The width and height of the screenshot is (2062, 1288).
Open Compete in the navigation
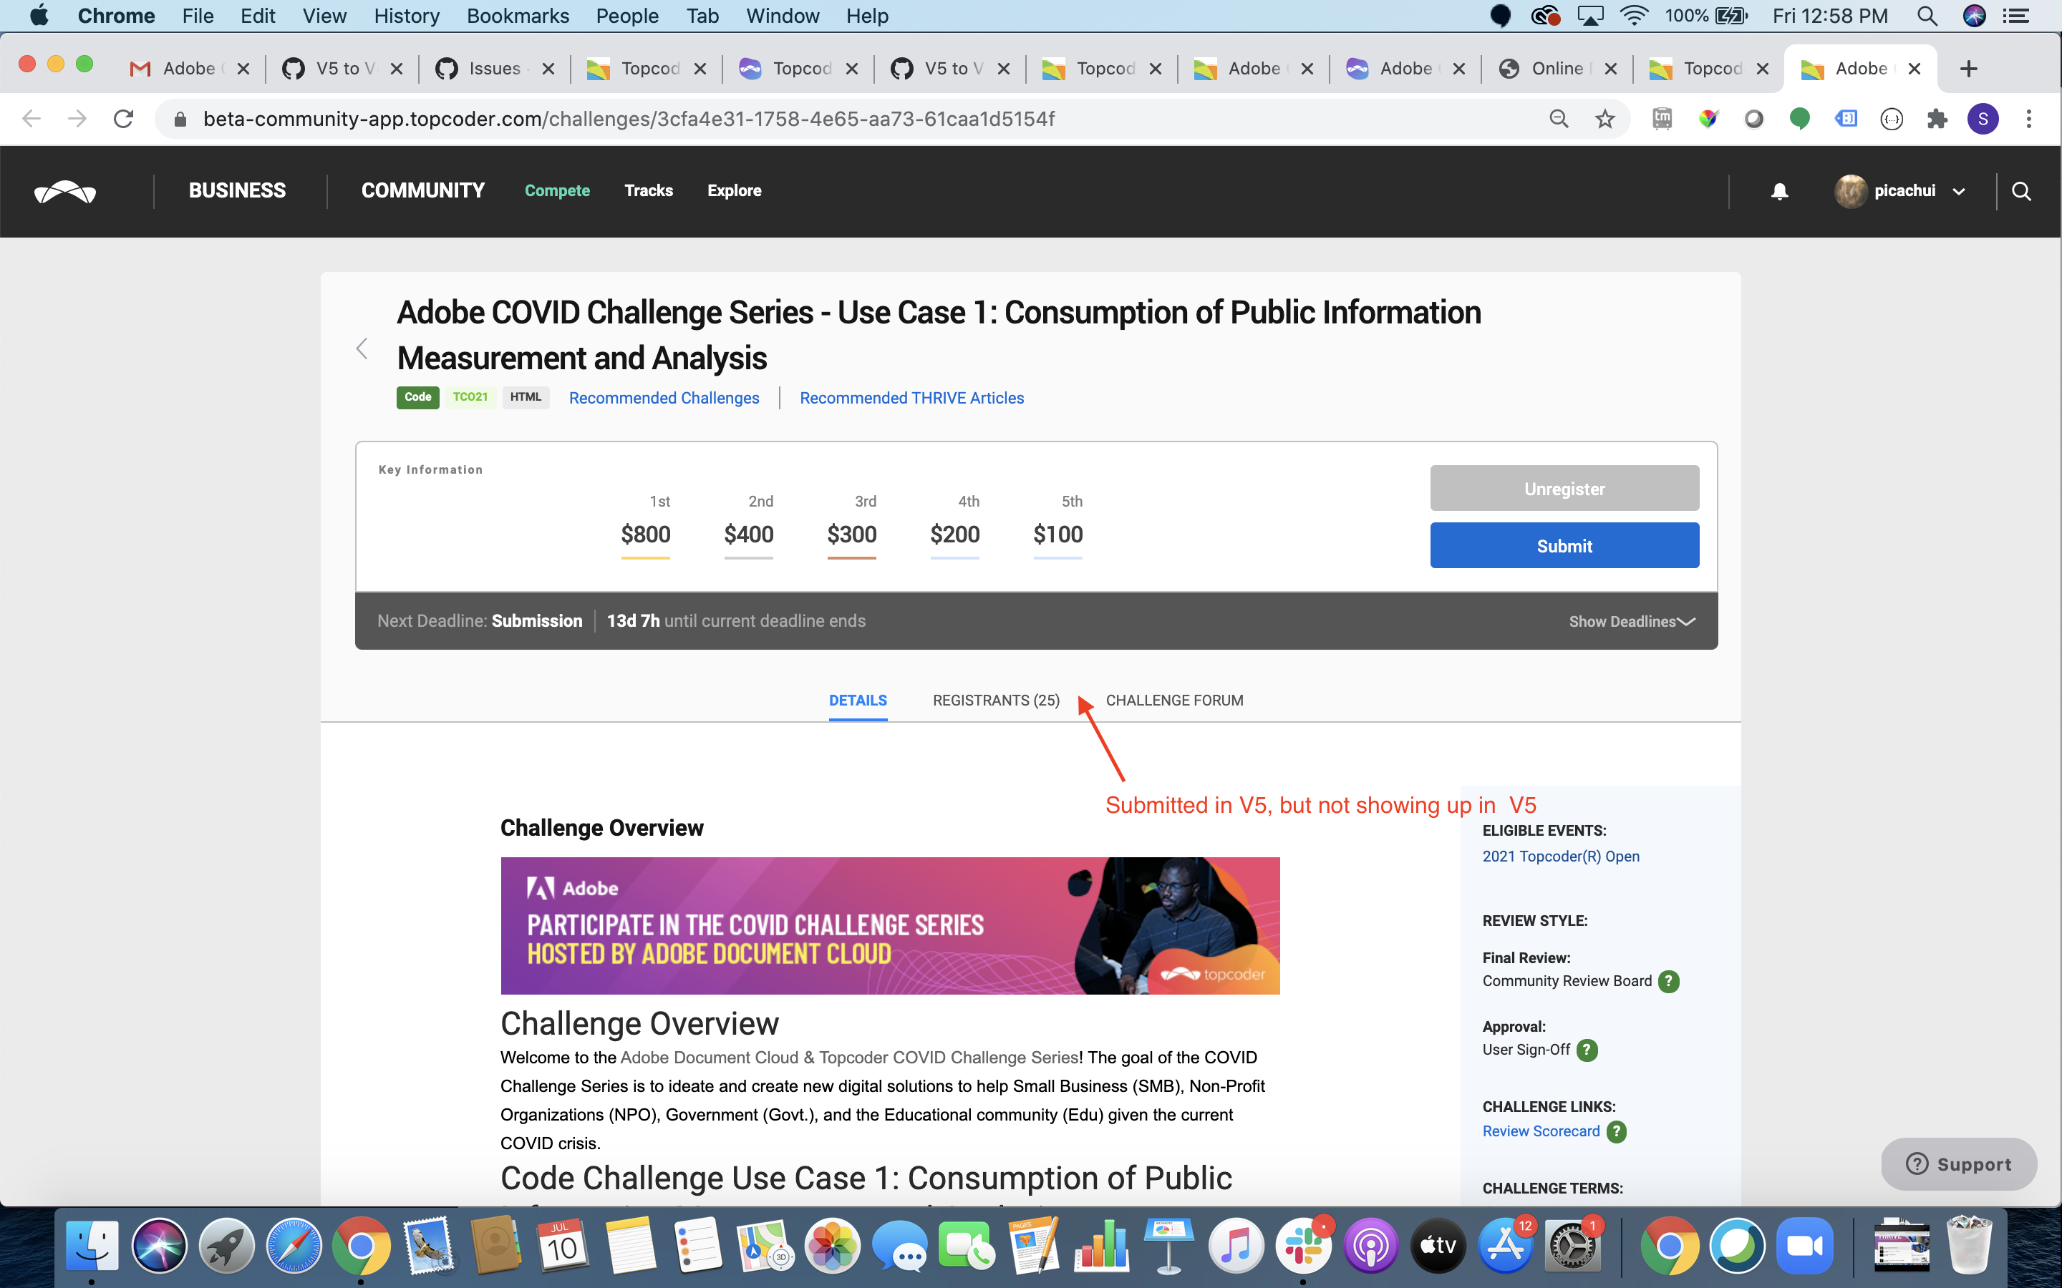click(557, 191)
